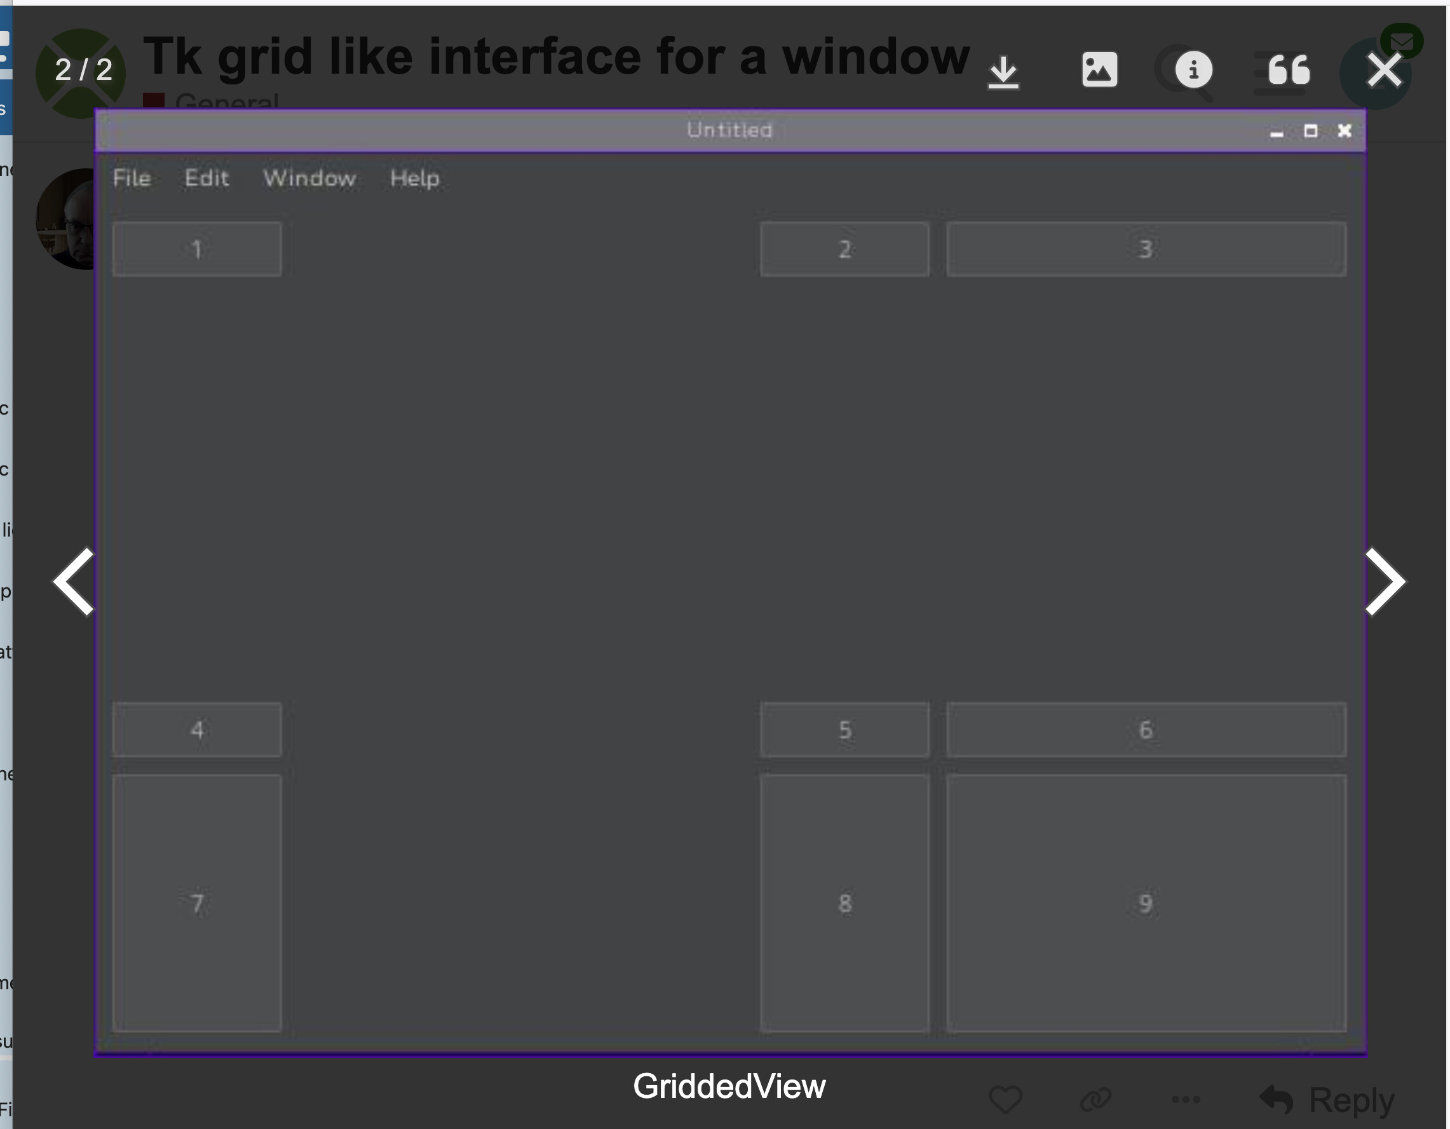The image size is (1450, 1129).
Task: Advance to next image with right arrow
Action: pyautogui.click(x=1385, y=581)
